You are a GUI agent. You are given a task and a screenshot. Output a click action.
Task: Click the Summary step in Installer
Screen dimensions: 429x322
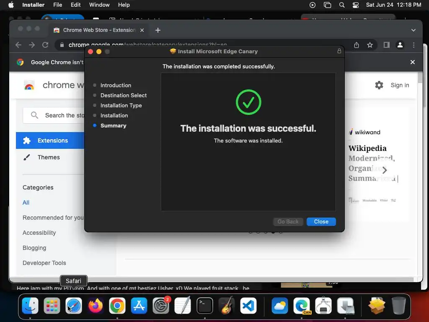(113, 126)
